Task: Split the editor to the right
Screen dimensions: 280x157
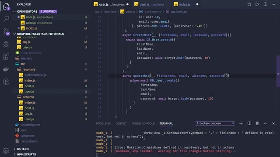Action: click(x=266, y=4)
